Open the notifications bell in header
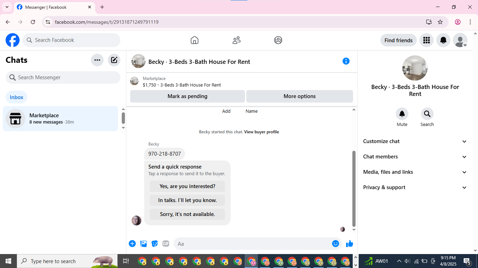Image resolution: width=478 pixels, height=268 pixels. point(443,40)
